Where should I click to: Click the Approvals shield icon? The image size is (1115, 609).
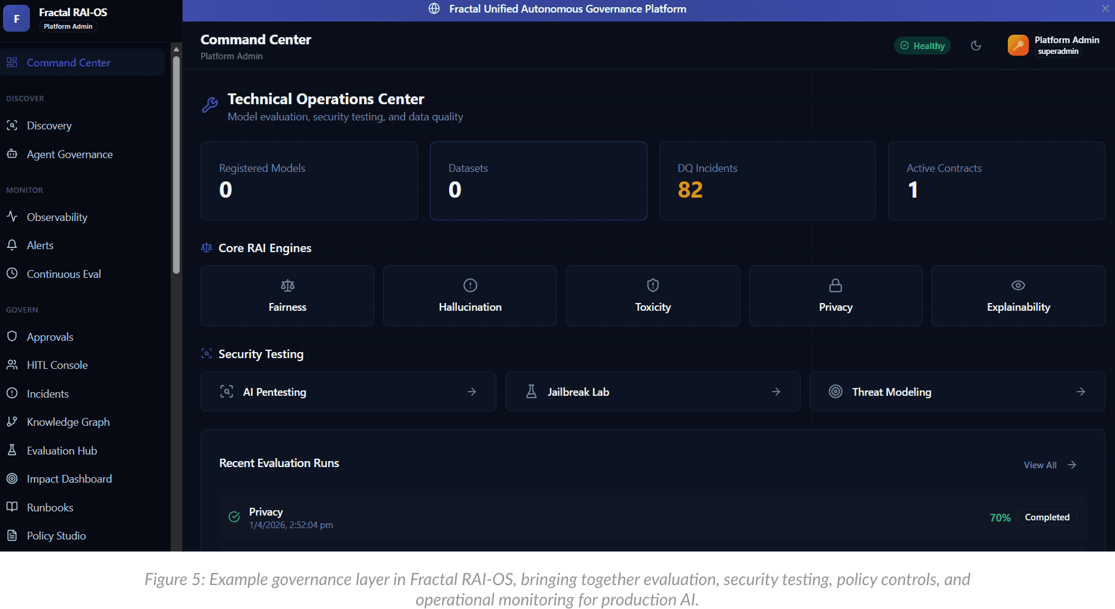(12, 336)
